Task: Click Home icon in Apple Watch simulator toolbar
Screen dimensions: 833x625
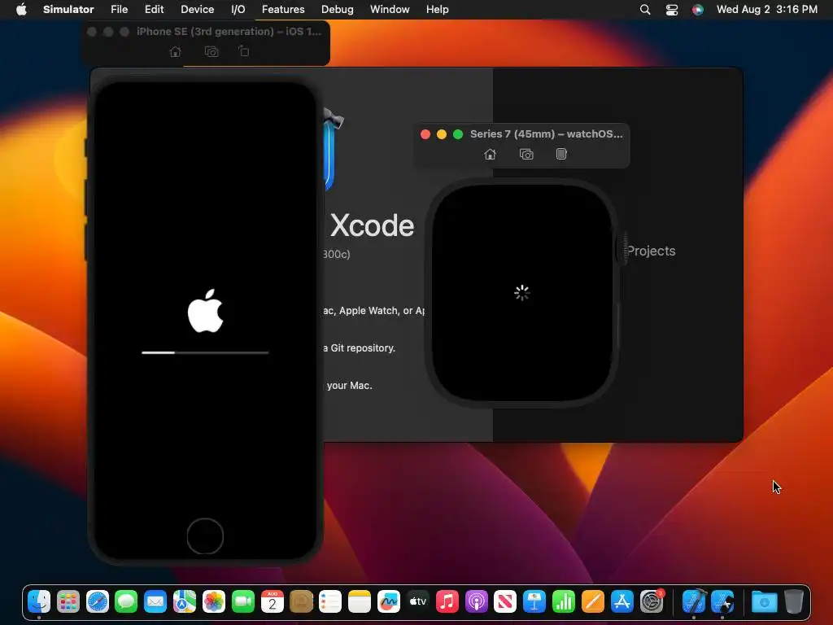Action: (490, 154)
